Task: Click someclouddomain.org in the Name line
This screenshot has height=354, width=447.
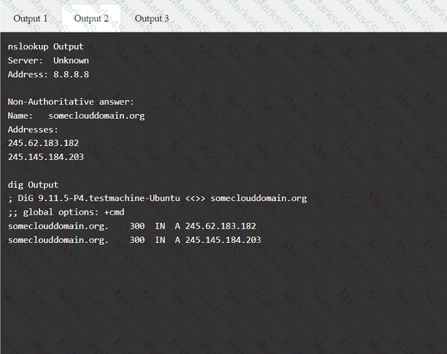Action: 96,116
